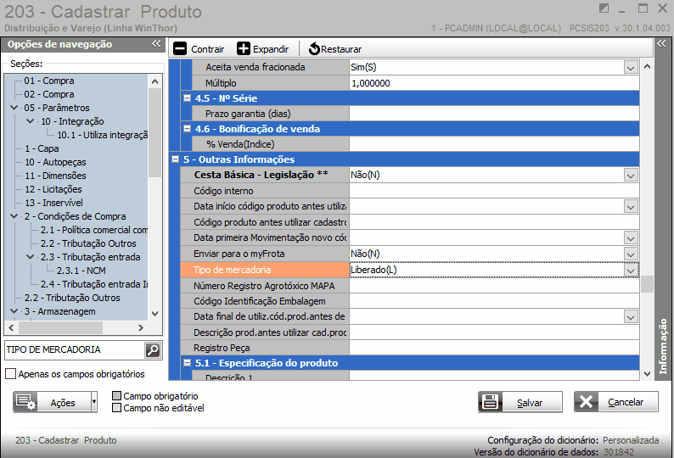Collapse 2.3 - Tributação entrada node

coord(30,257)
